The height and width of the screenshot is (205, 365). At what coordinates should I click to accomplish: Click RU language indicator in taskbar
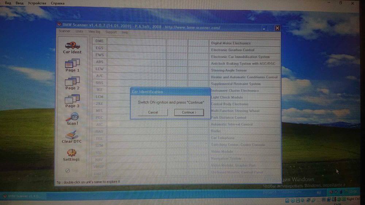click(x=319, y=193)
